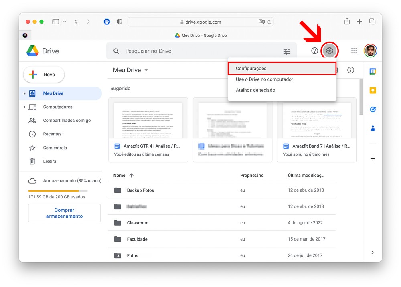Screen dimensions: 401x287
Task: Expand the Meu Drive tree arrow
Action: click(x=24, y=93)
